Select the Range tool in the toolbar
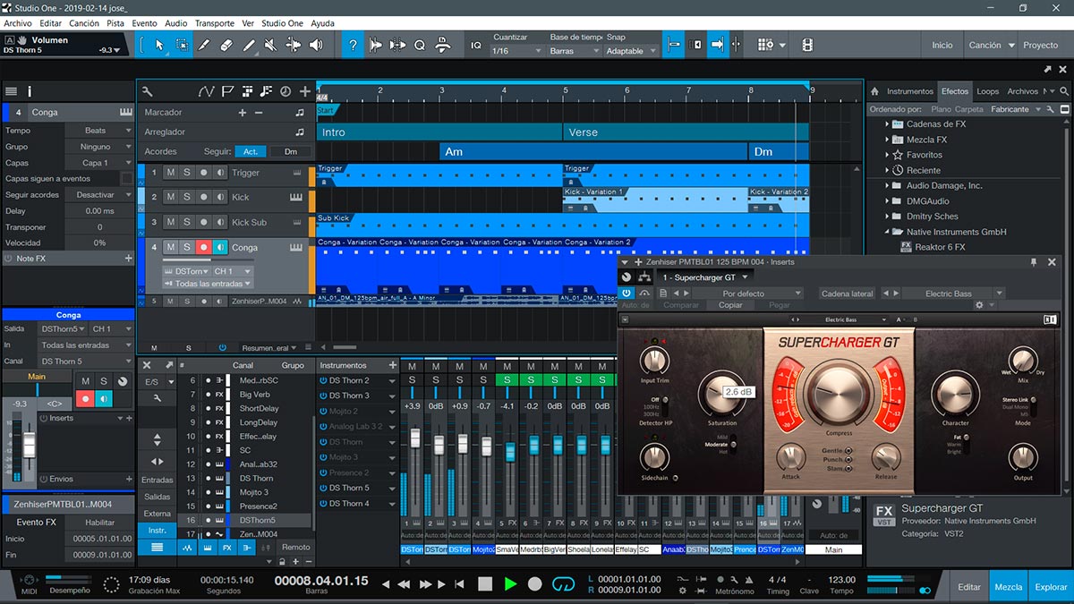The height and width of the screenshot is (604, 1074). point(182,45)
